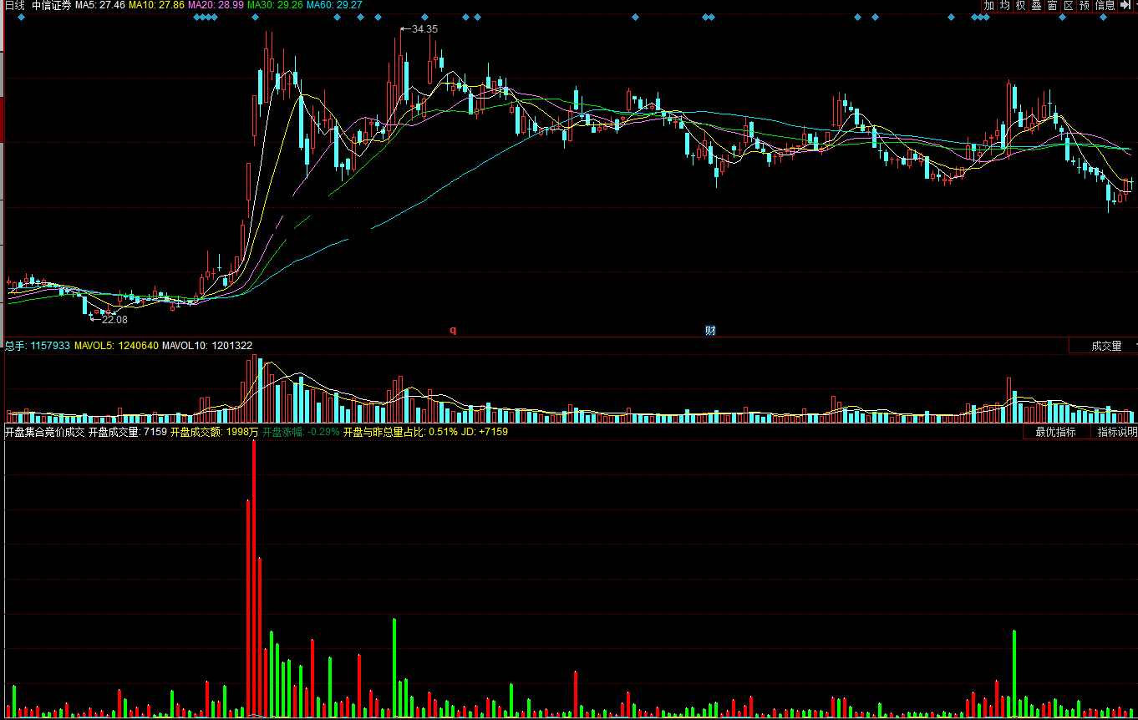Click the MAVOL5: 1240640 label
The height and width of the screenshot is (720, 1138).
pyautogui.click(x=116, y=346)
